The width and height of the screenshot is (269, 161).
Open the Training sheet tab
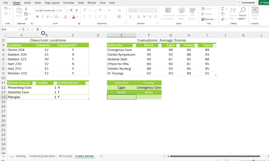coord(20,156)
